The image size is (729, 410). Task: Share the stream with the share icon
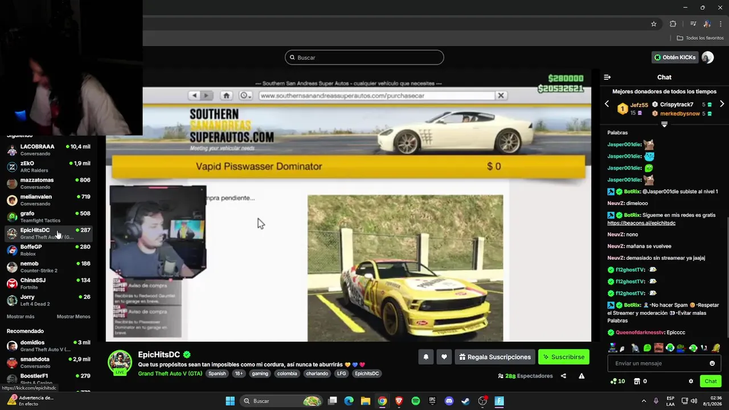(563, 376)
